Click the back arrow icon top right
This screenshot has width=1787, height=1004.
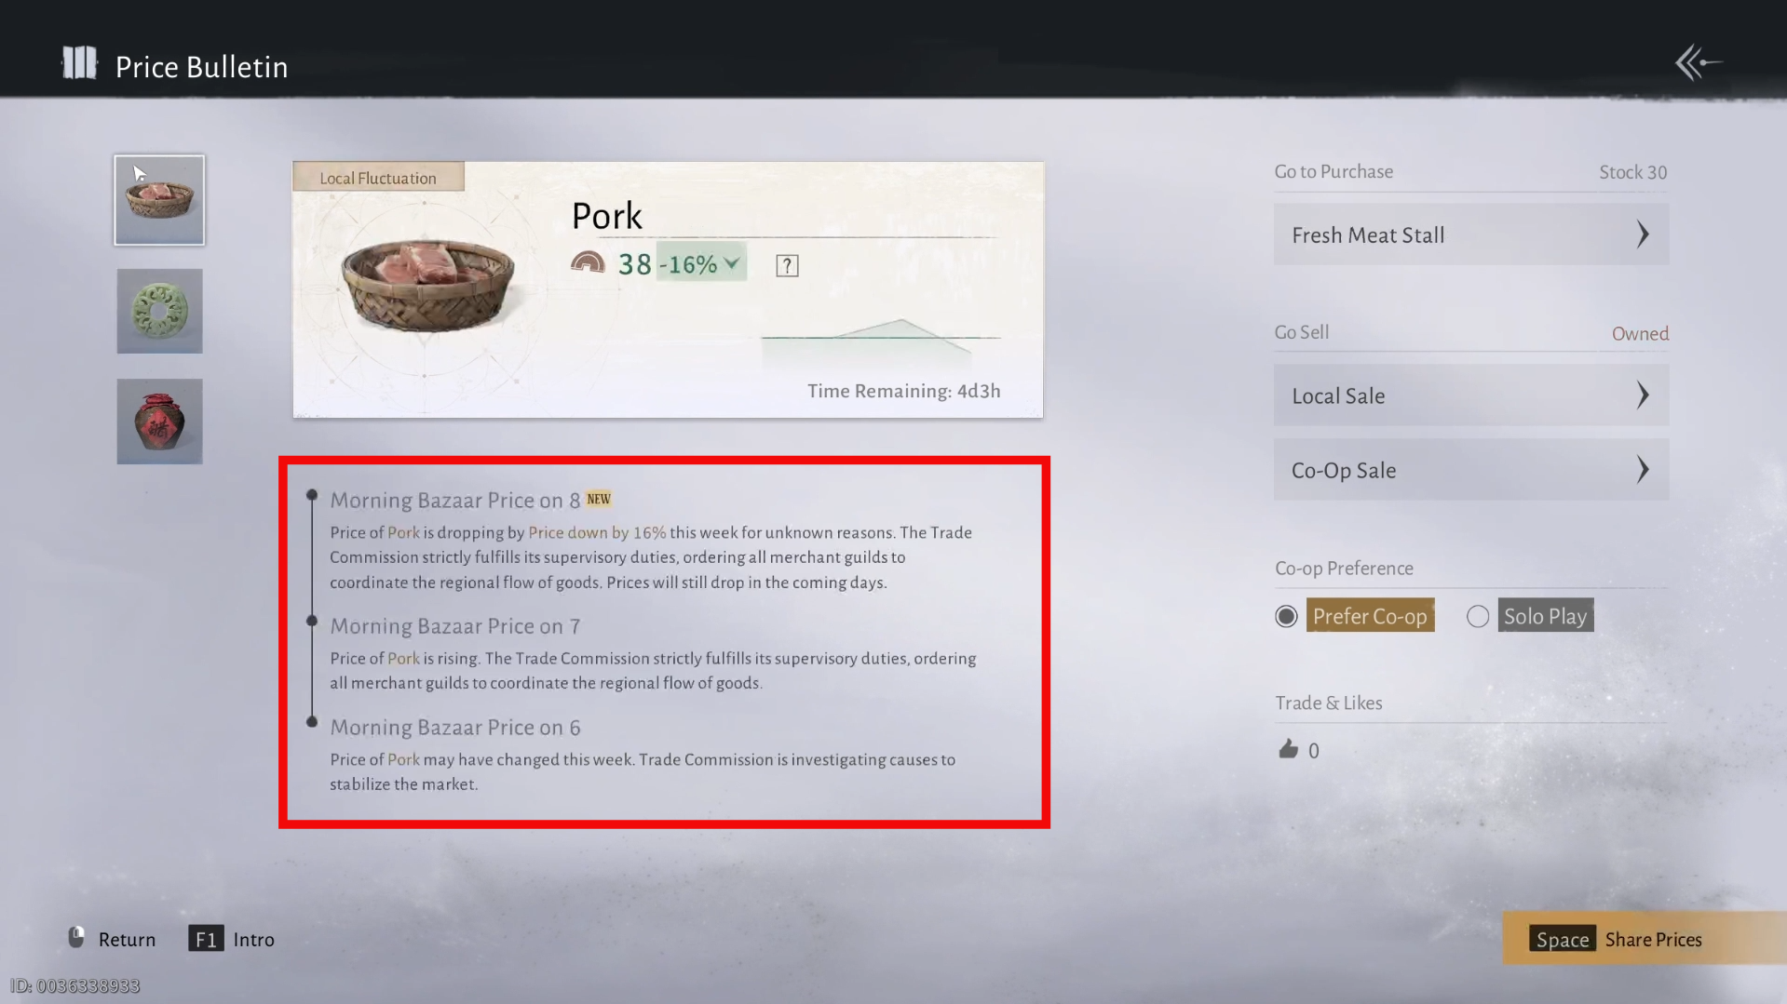pos(1698,63)
